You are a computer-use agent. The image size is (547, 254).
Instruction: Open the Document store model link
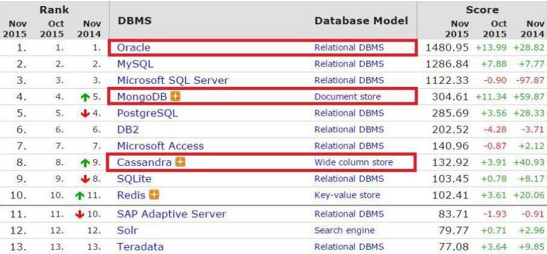click(347, 97)
